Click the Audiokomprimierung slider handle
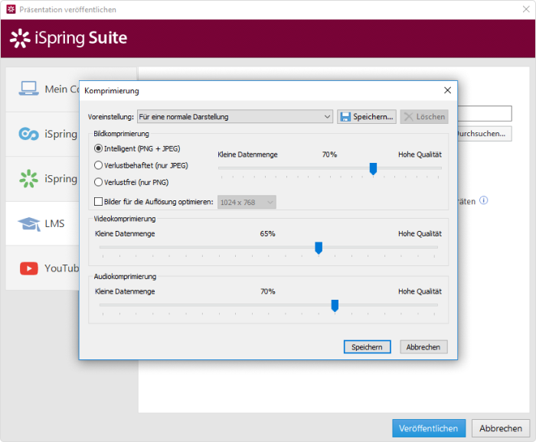 (335, 306)
